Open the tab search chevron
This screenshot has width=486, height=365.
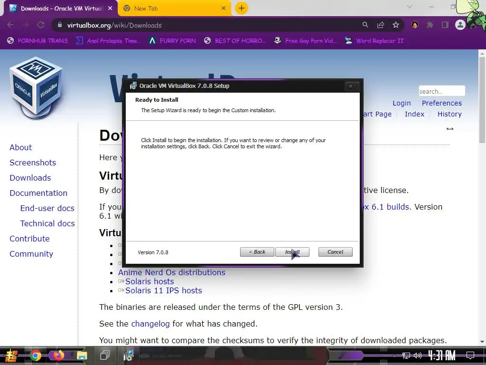(x=410, y=7)
